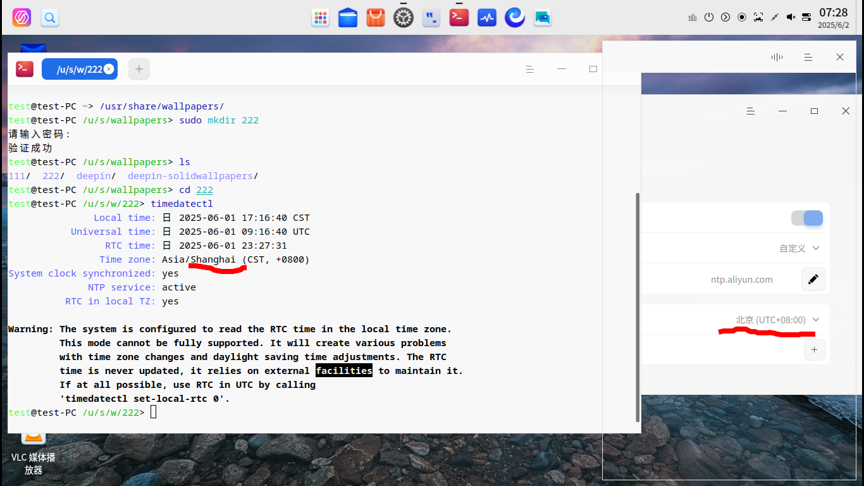This screenshot has width=864, height=486.
Task: Open the system monitor dock icon
Action: pos(487,18)
